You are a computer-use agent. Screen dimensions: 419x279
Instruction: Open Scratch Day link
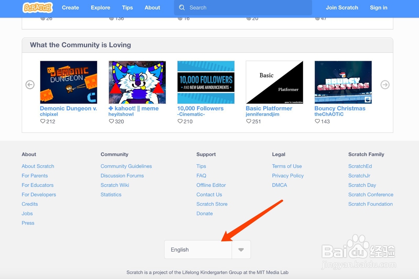click(x=362, y=185)
